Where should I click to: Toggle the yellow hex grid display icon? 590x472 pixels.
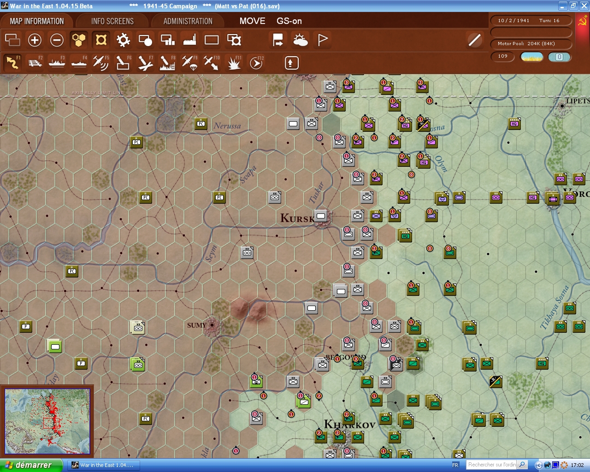click(79, 40)
